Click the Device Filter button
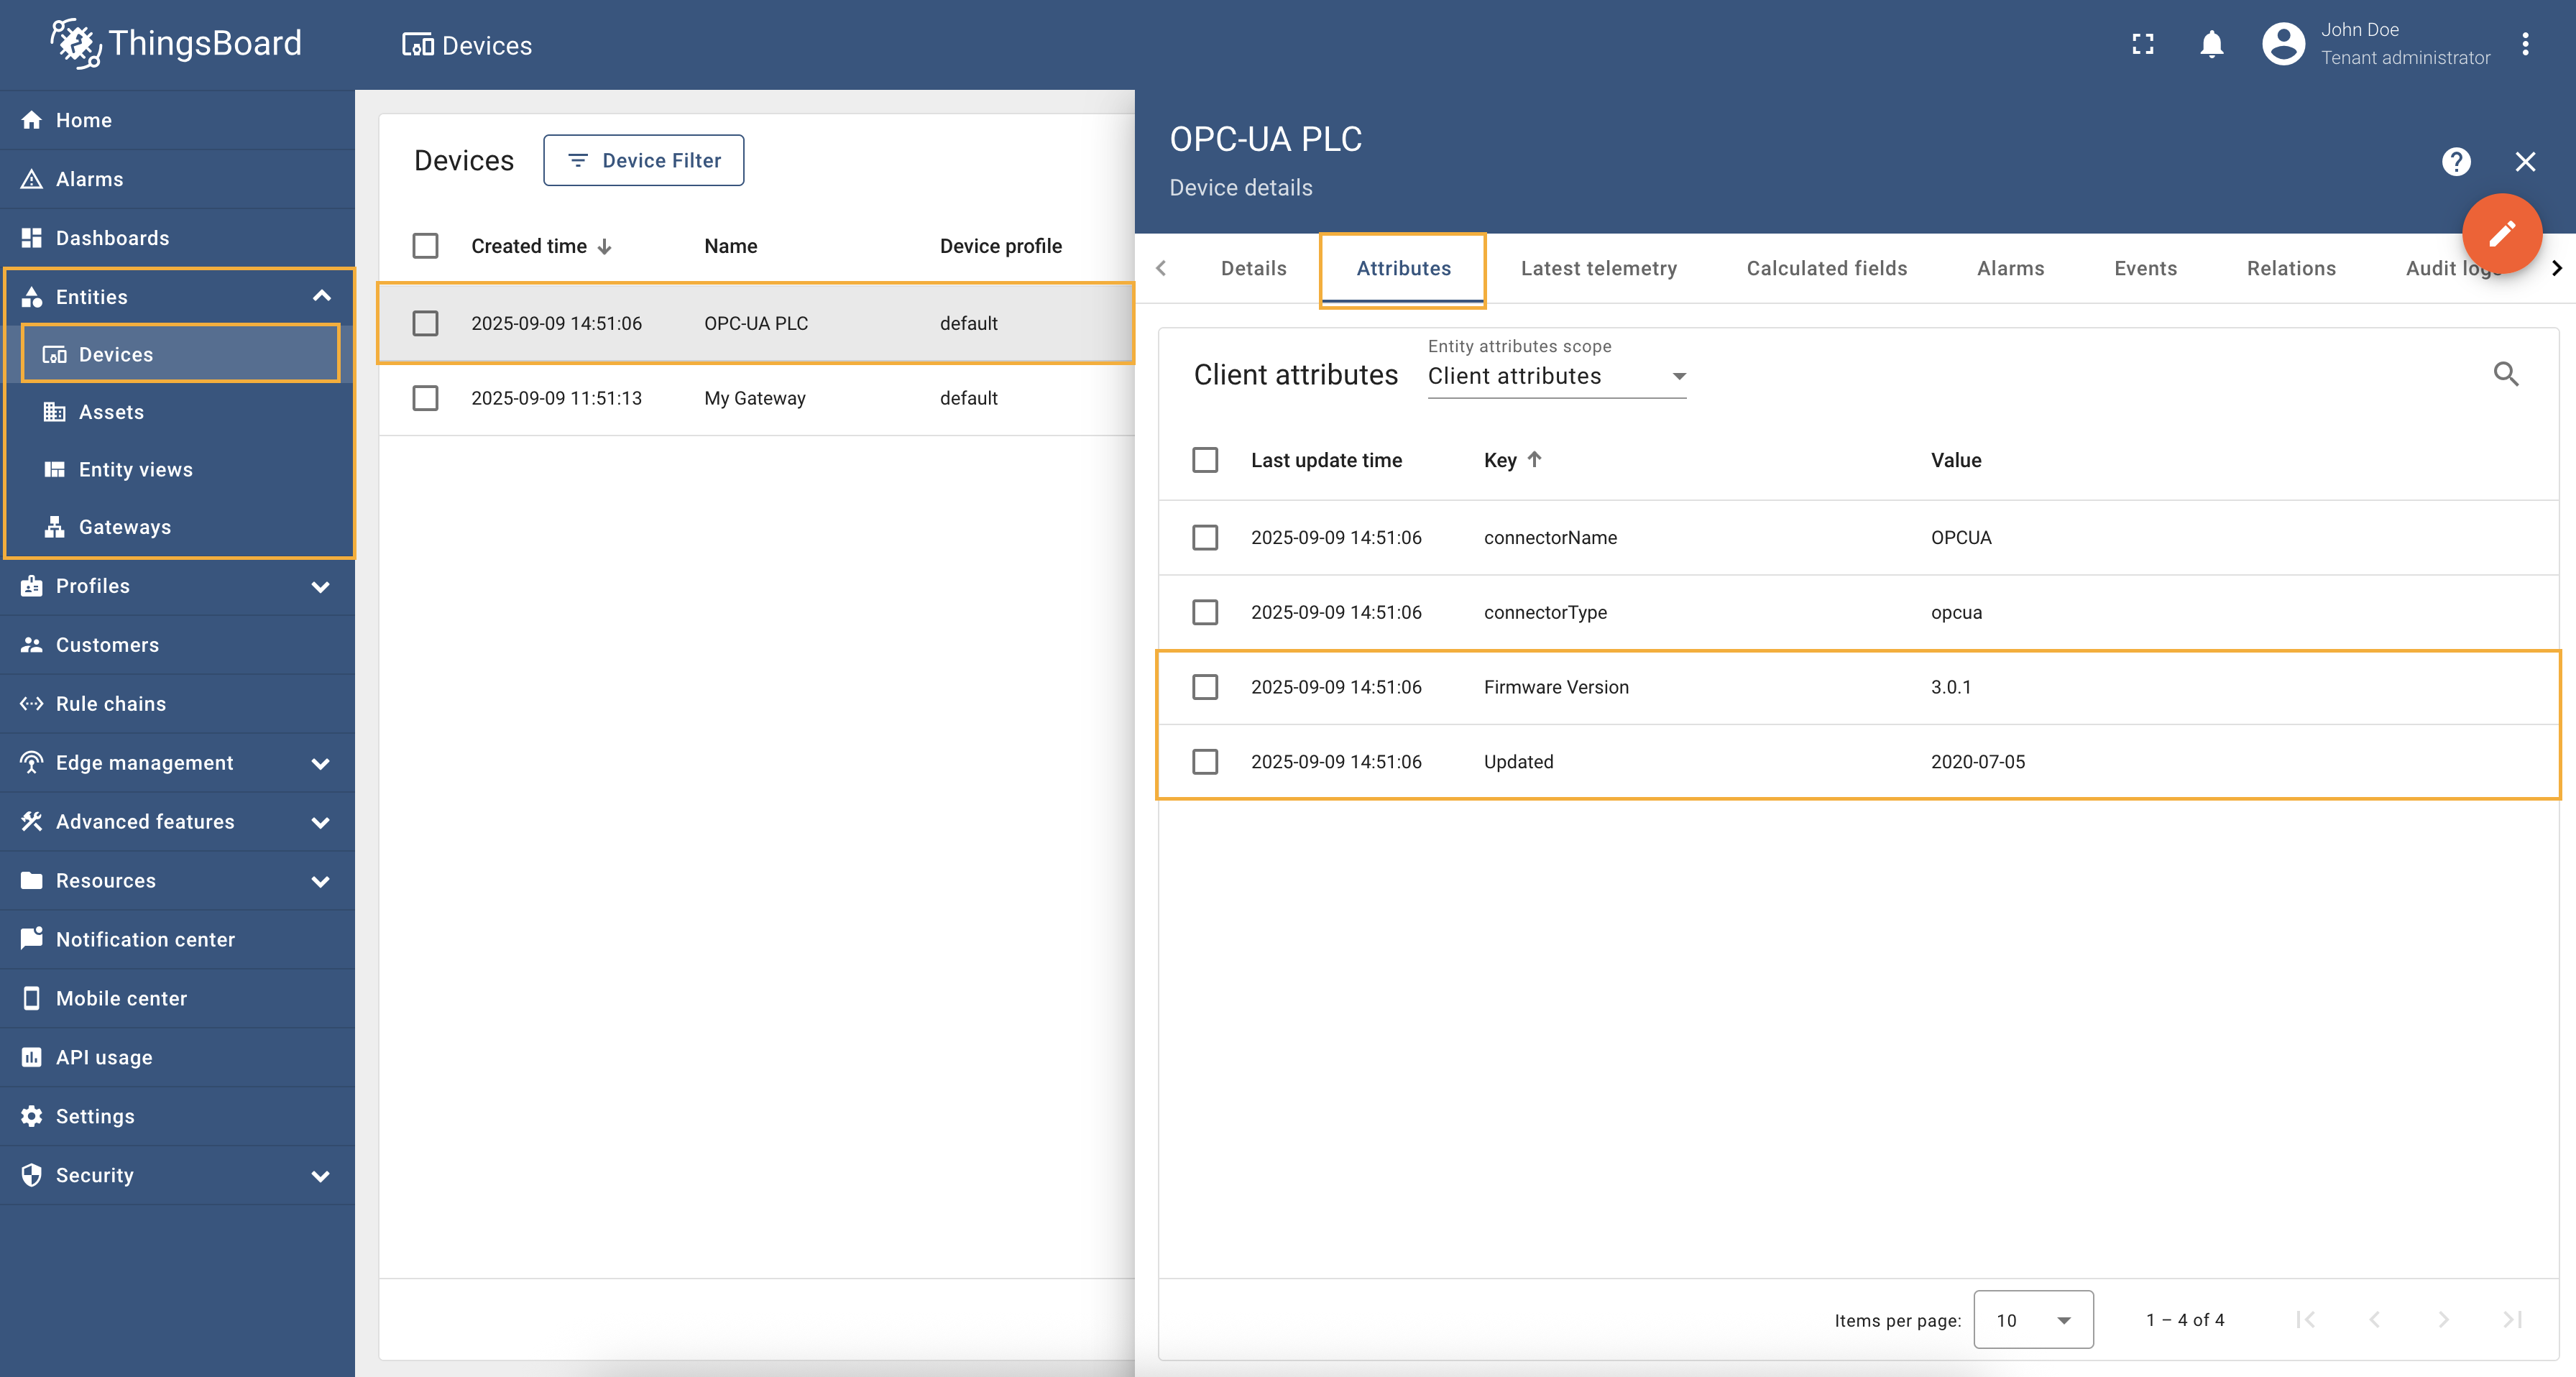The image size is (2576, 1377). click(644, 160)
